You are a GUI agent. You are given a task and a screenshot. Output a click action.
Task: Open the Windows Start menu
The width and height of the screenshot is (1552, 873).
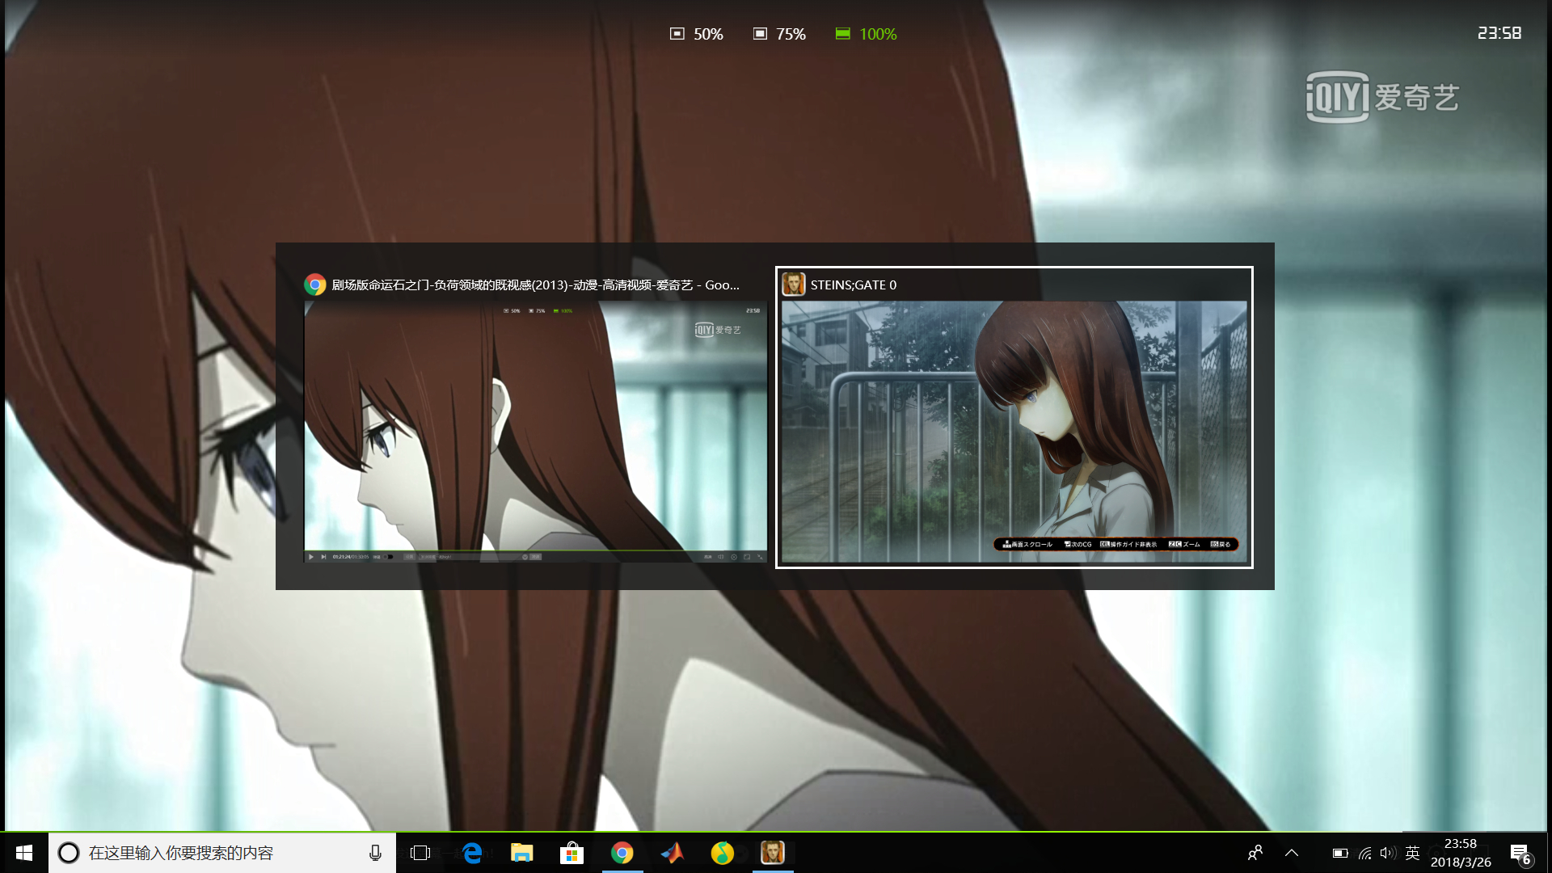coord(24,853)
